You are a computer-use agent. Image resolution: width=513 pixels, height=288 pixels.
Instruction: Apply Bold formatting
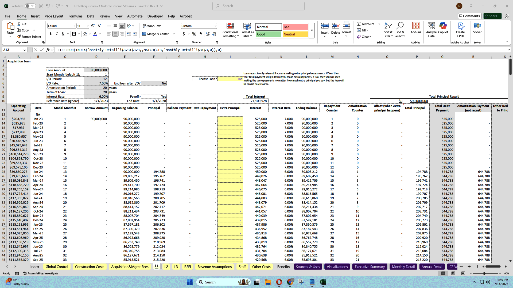50,34
